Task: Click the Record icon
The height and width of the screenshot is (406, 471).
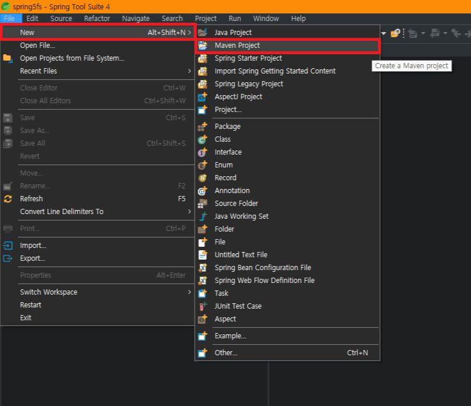Action: click(x=203, y=178)
